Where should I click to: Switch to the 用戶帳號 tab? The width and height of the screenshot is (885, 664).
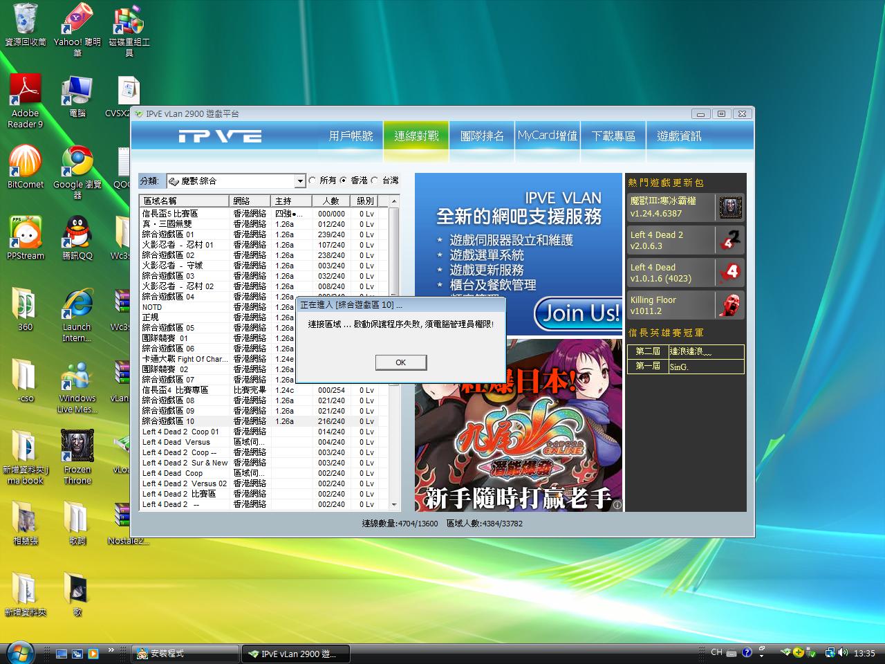click(351, 136)
